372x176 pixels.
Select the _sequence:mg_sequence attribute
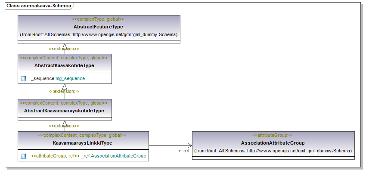[x=58, y=79]
